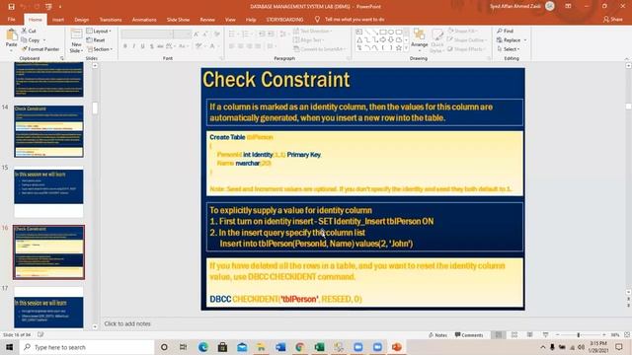Clear all formatting icon
Image resolution: width=632 pixels, height=355 pixels.
(x=217, y=35)
